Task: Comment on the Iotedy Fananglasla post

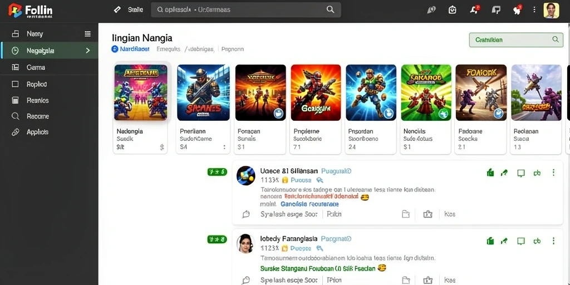Action: tap(521, 241)
